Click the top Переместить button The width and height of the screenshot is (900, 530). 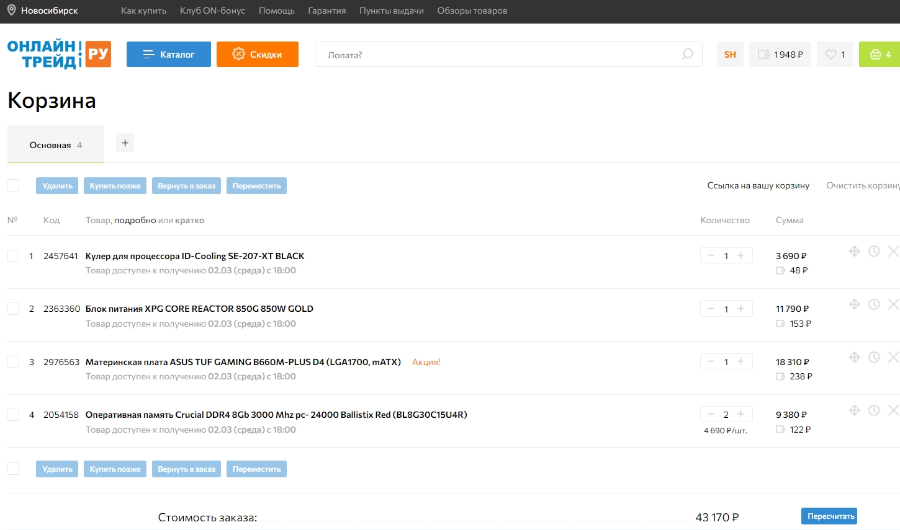click(256, 186)
